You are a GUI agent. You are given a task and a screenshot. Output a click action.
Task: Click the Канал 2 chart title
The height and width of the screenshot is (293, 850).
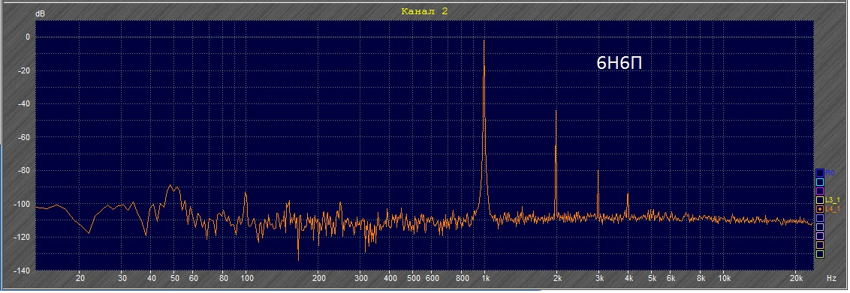click(424, 10)
